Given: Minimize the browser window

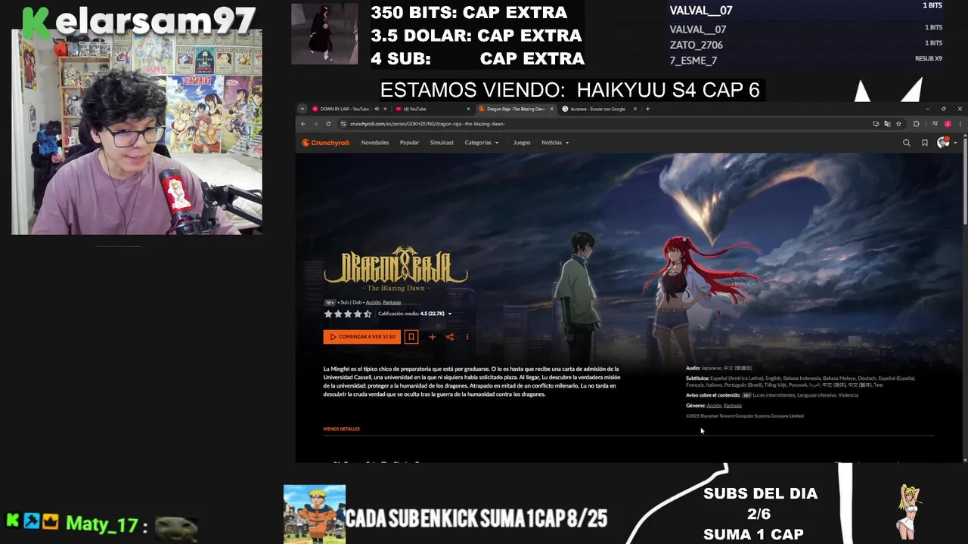Looking at the screenshot, I should click(928, 109).
